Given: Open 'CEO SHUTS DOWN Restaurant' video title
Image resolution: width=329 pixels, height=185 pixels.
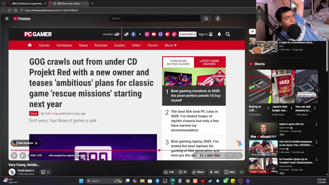Looking at the screenshot, I should pyautogui.click(x=296, y=143).
